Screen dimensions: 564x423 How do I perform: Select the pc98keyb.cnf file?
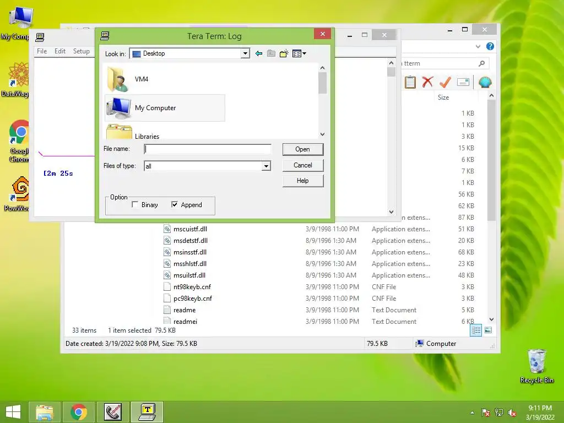tap(193, 298)
